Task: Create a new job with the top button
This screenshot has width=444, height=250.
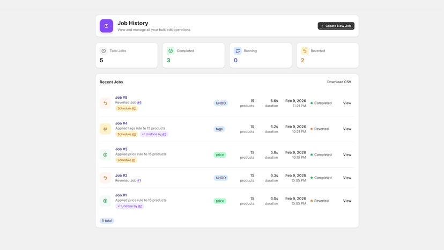Action: 336,26
